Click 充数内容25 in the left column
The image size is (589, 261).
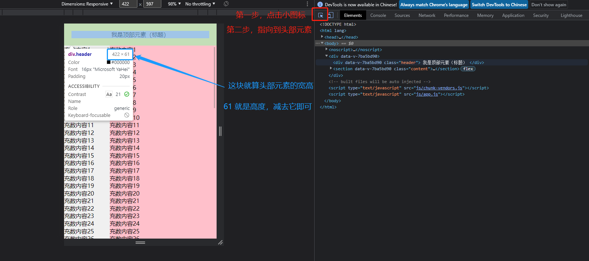coord(79,231)
